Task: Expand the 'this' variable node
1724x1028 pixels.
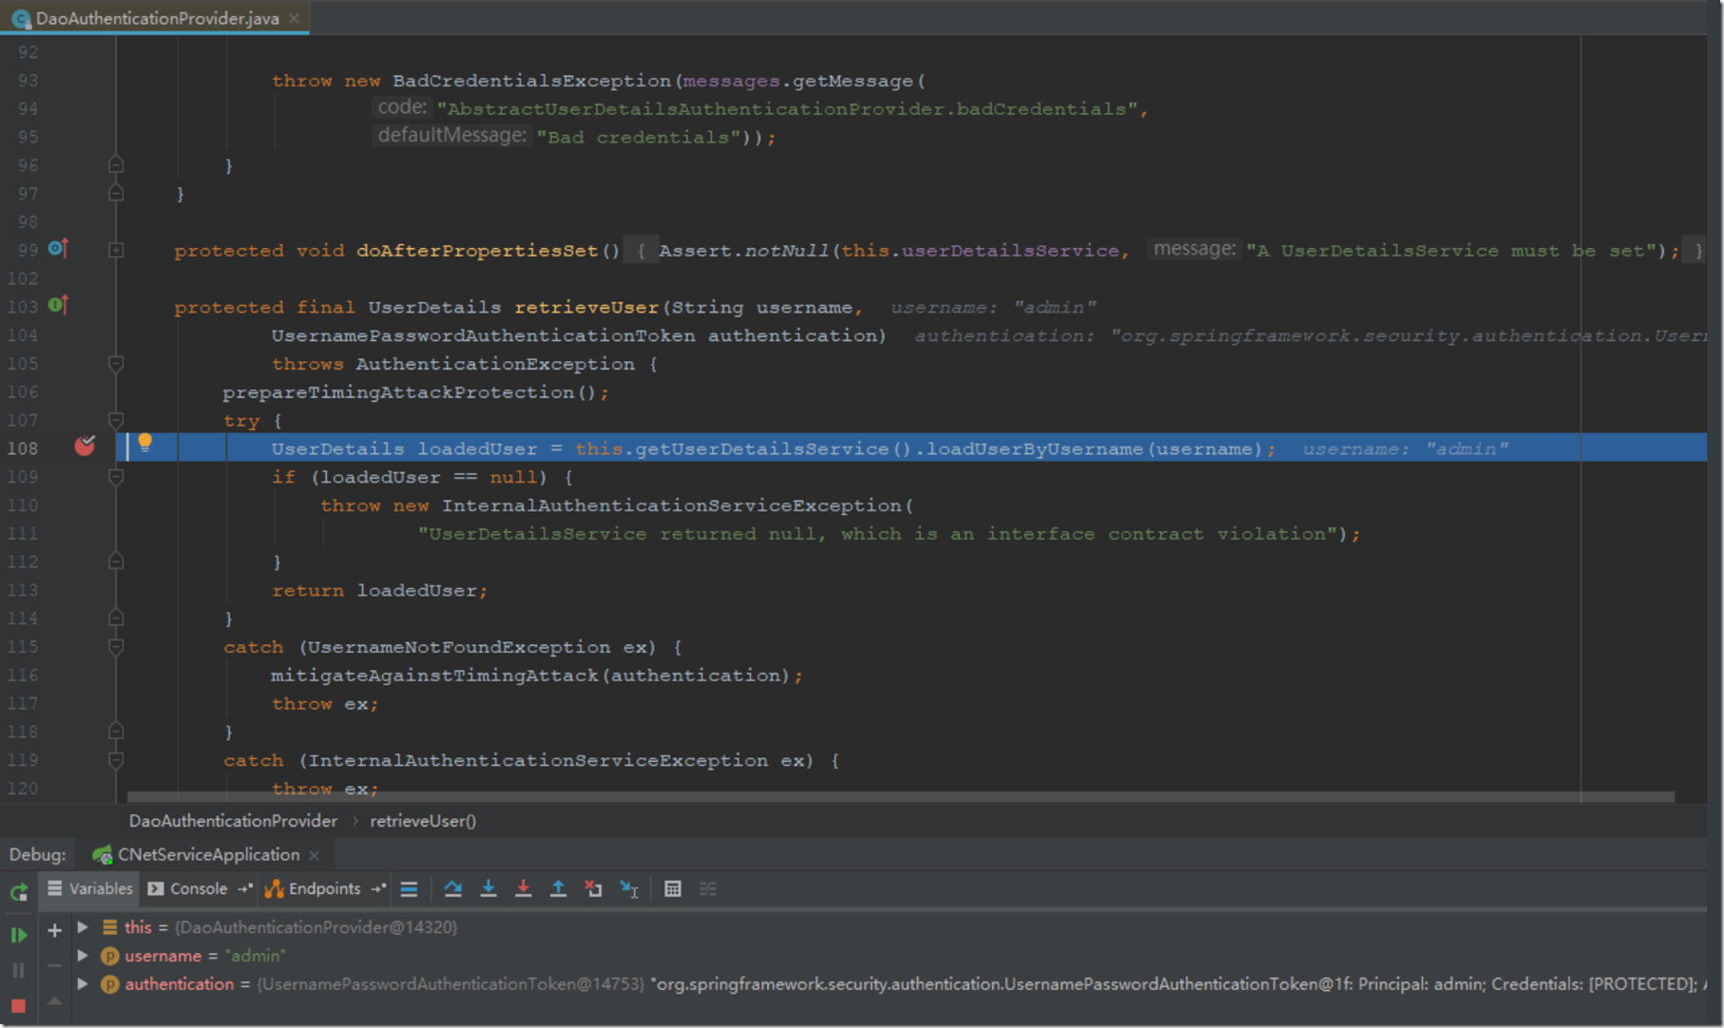Action: [x=83, y=927]
